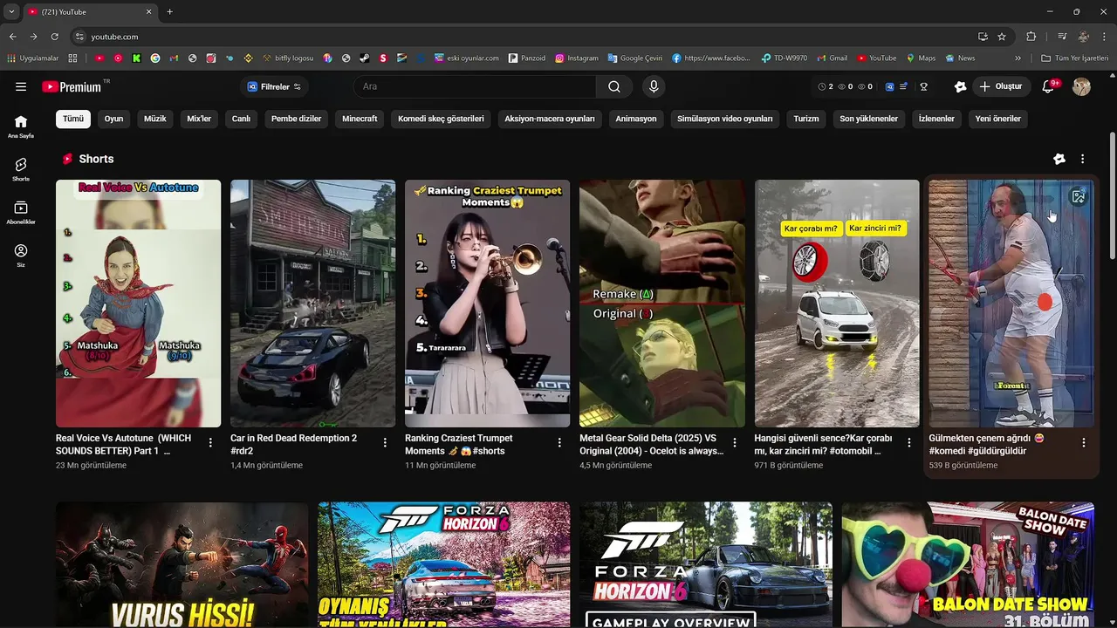Play the Ranking Craziest Trumpet Moments thumbnail
The height and width of the screenshot is (628, 1117).
tap(487, 304)
